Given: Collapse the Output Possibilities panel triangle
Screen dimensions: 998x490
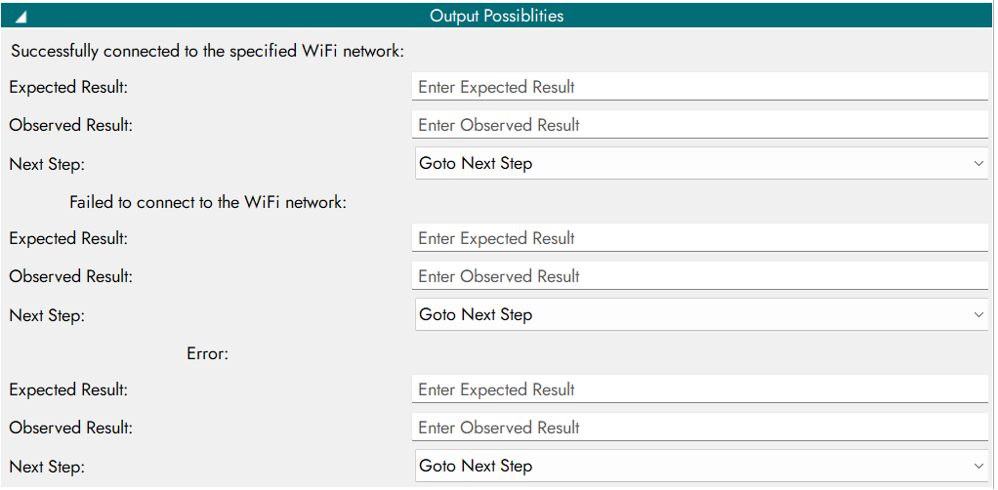Looking at the screenshot, I should coord(21,17).
